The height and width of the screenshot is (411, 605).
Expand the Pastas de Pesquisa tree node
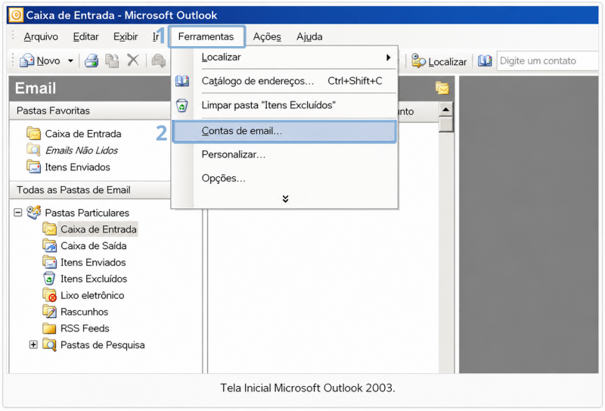33,345
